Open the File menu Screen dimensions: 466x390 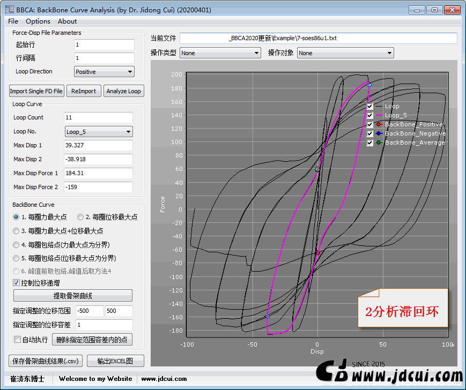click(x=13, y=21)
